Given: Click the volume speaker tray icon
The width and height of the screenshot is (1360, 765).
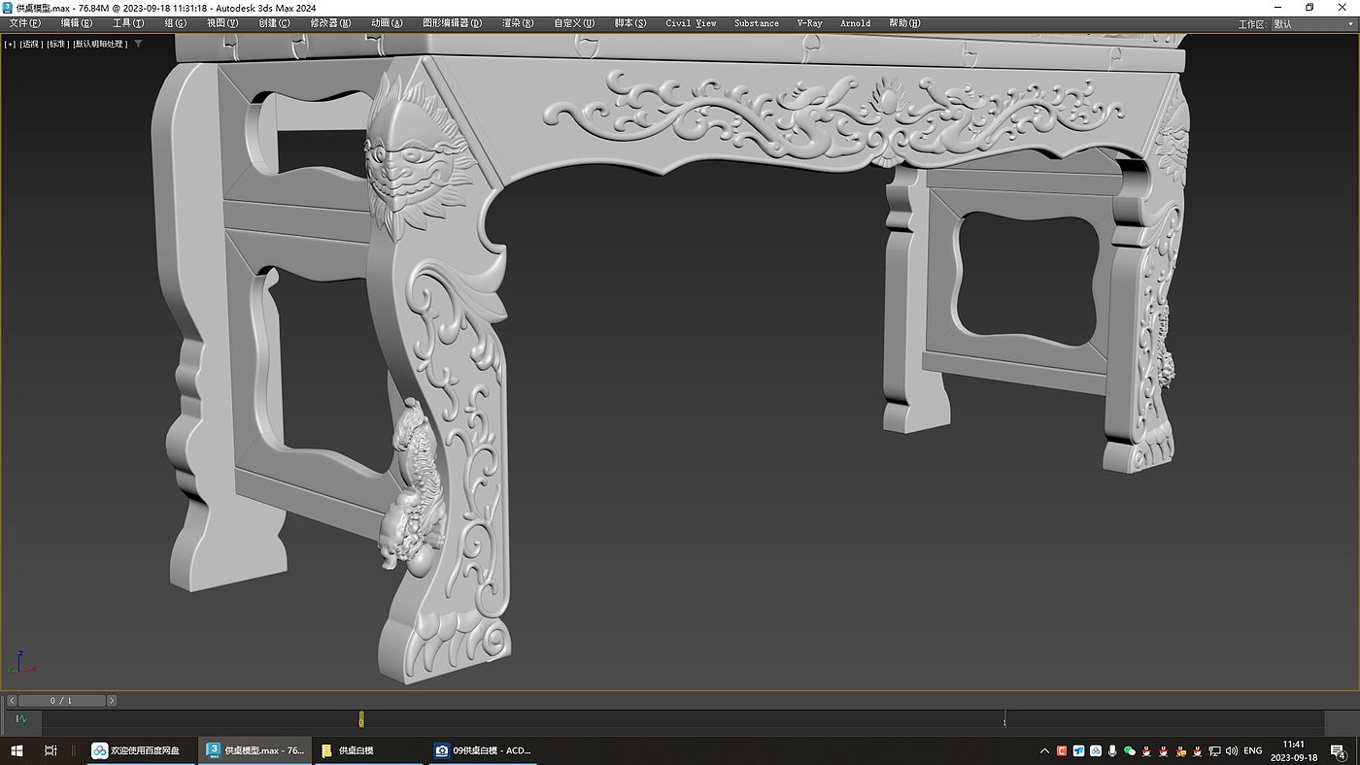Looking at the screenshot, I should click(x=1232, y=750).
